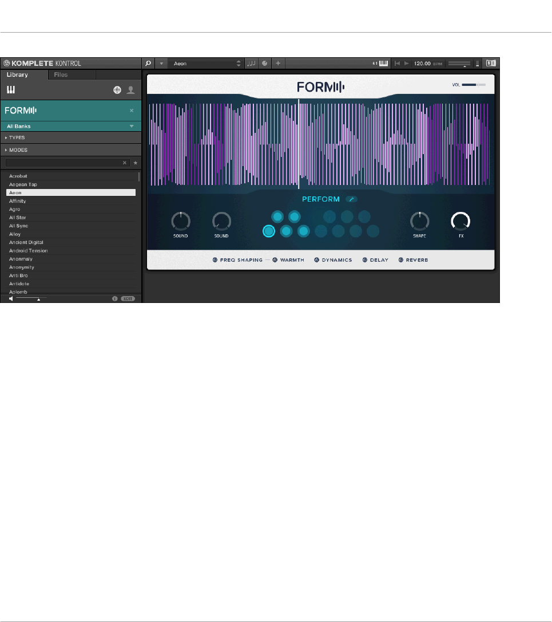The image size is (552, 622).
Task: Toggle the WARMTH power icon
Action: pos(275,260)
